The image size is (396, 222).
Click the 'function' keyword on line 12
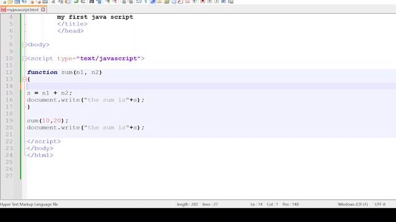(x=42, y=73)
